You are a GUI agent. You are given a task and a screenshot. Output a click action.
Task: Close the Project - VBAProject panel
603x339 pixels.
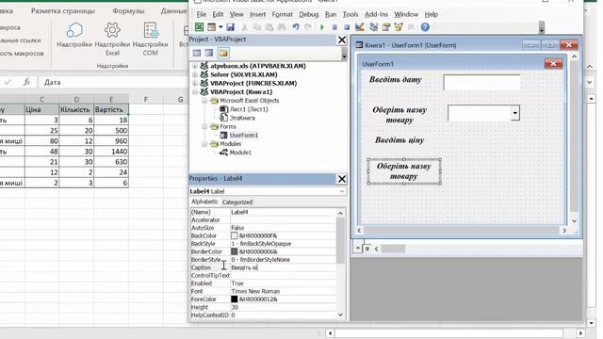point(341,40)
